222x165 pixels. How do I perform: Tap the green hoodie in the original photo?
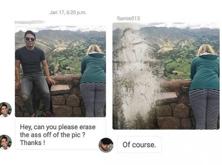pos(94,68)
